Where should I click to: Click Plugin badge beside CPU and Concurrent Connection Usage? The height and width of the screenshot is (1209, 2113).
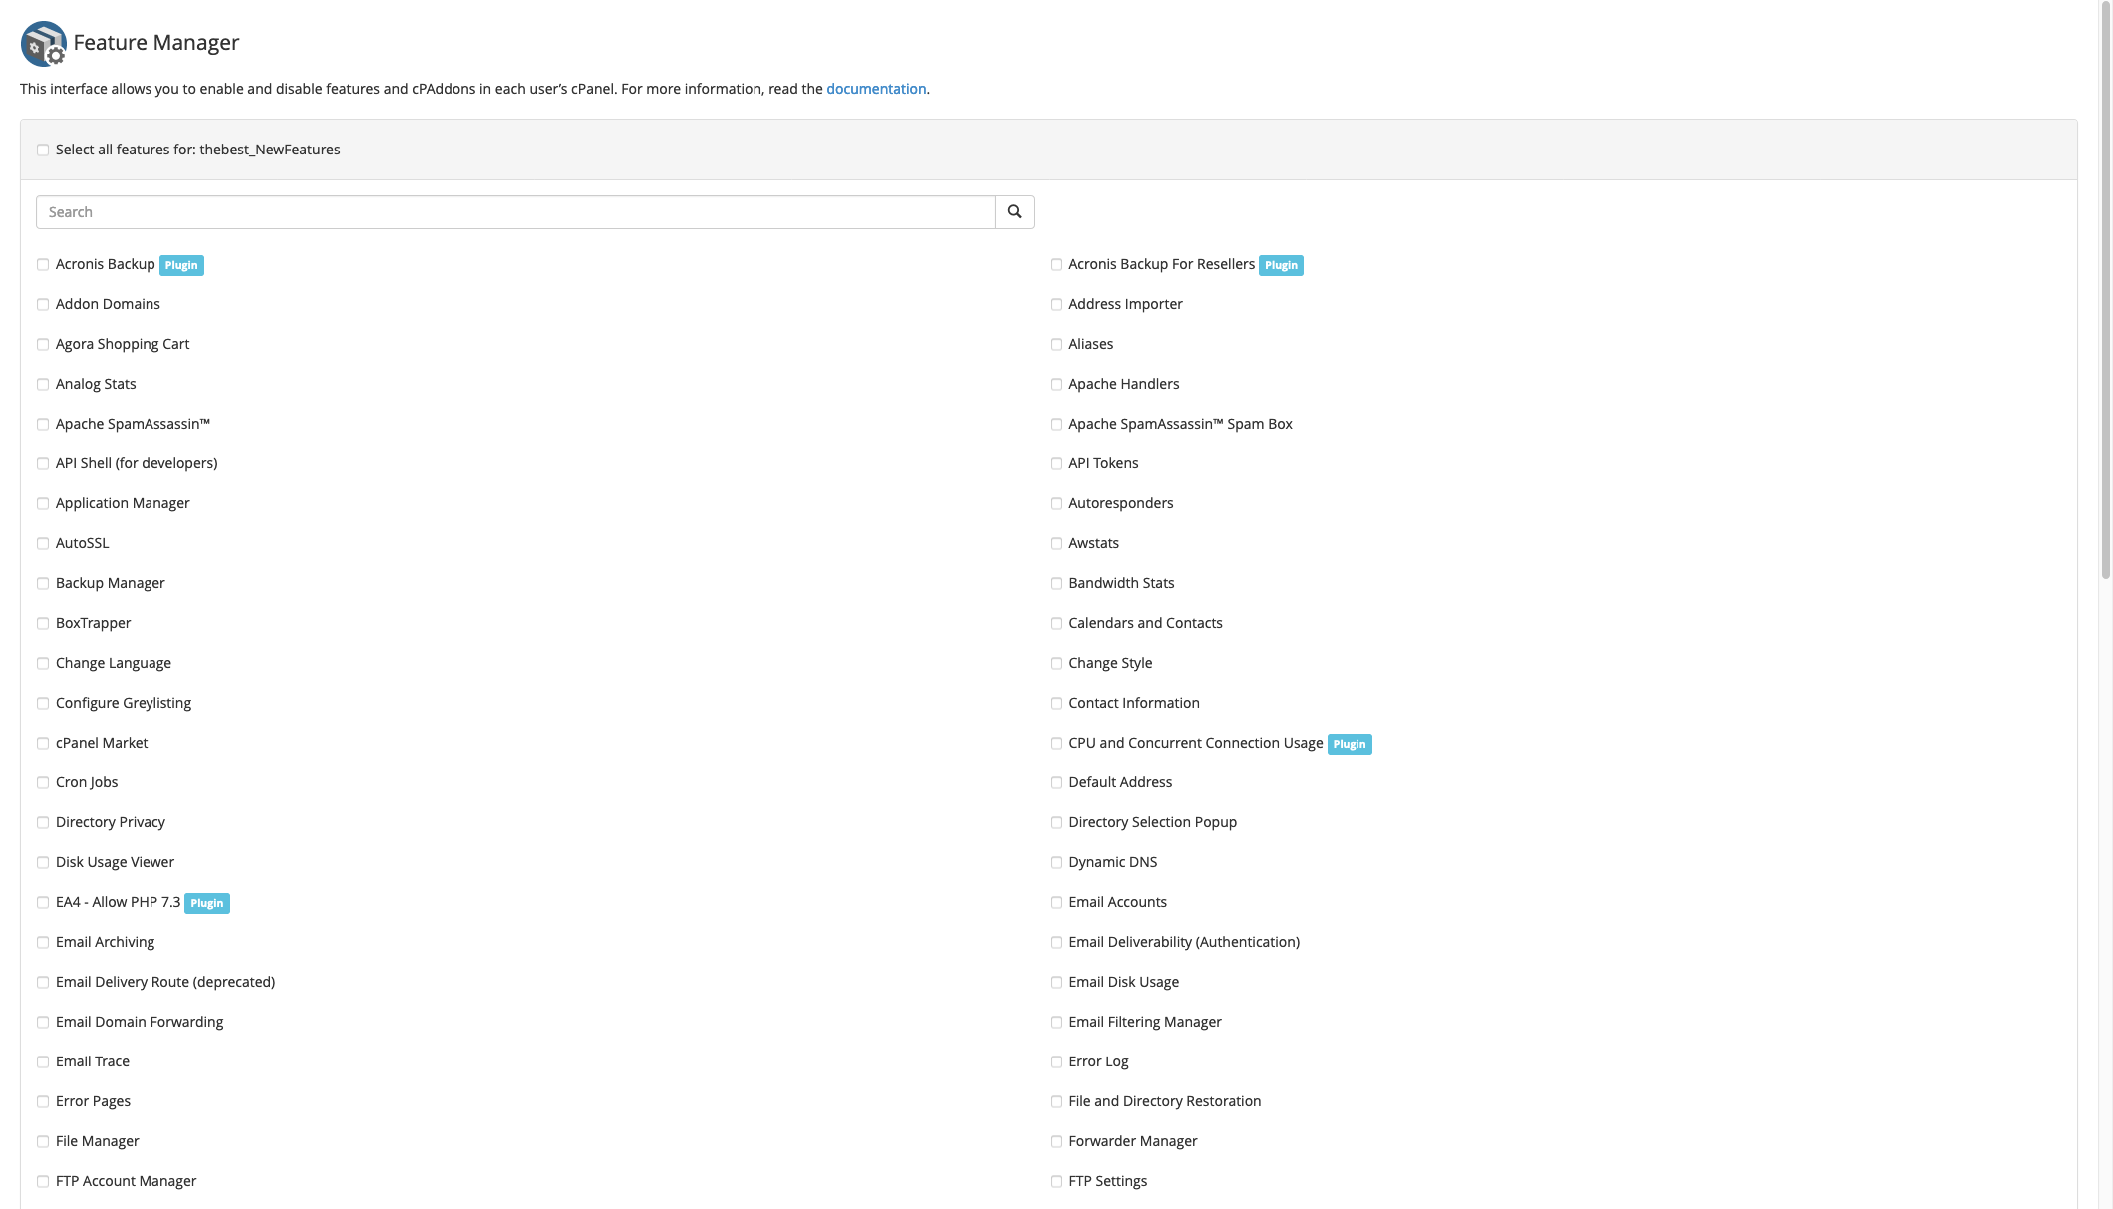click(1349, 744)
